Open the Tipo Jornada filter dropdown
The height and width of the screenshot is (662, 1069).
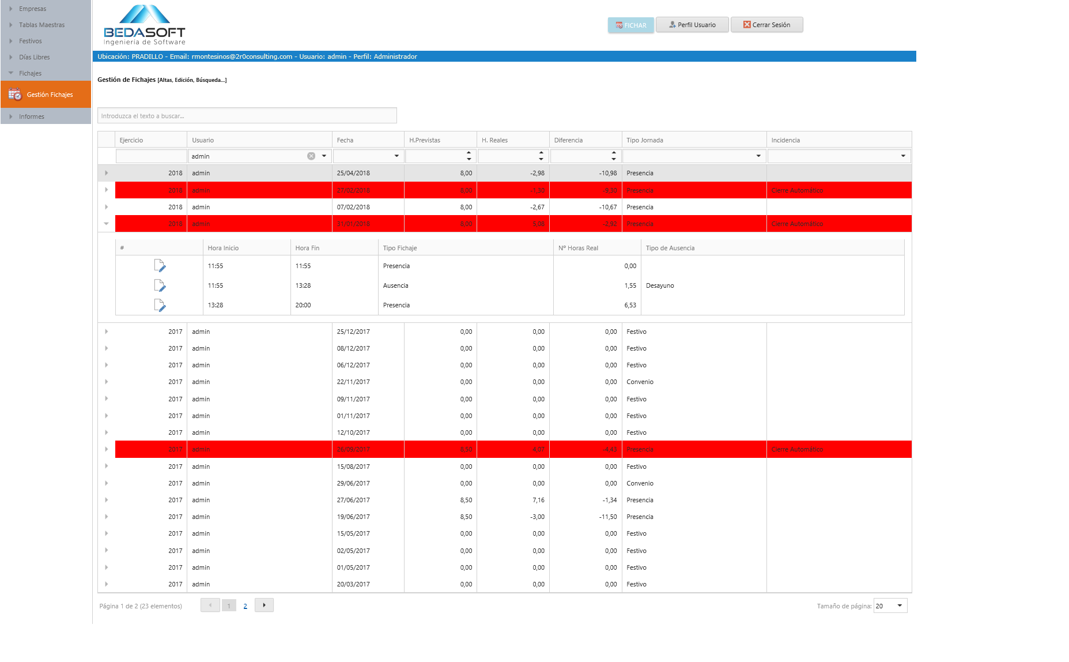point(758,156)
